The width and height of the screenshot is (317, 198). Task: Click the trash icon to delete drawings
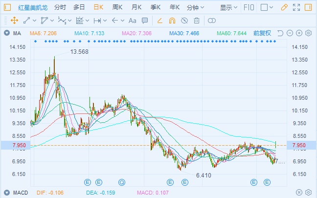[197, 21]
